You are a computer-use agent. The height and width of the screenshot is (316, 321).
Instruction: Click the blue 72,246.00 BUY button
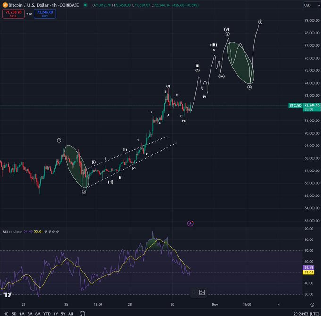click(45, 14)
